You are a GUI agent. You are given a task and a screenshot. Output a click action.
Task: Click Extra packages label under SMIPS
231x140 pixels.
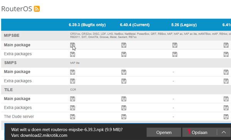tap(18, 81)
